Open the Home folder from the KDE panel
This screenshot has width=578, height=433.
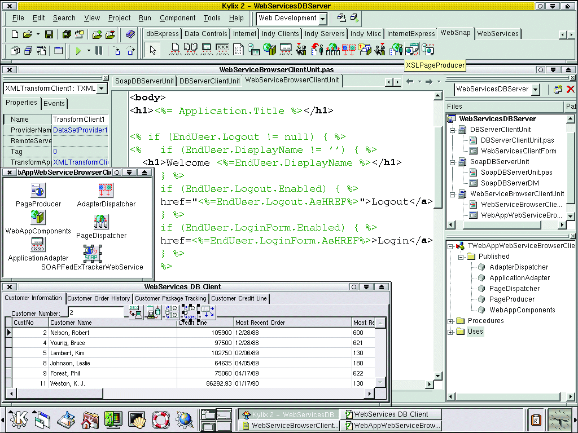click(89, 419)
